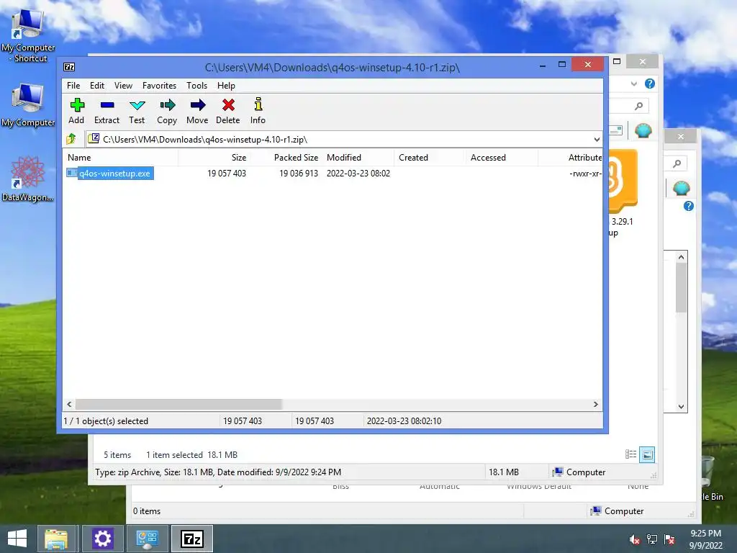
Task: Expand the address path dropdown arrow
Action: pos(597,140)
